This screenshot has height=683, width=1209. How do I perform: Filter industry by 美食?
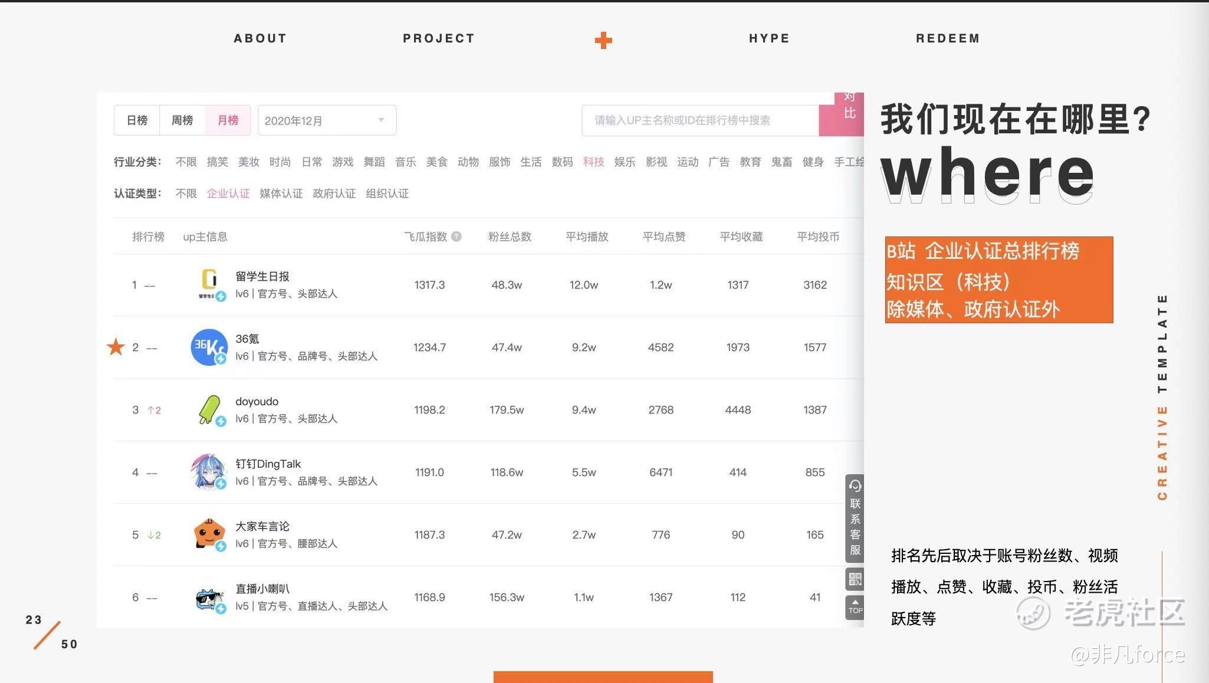coord(437,162)
